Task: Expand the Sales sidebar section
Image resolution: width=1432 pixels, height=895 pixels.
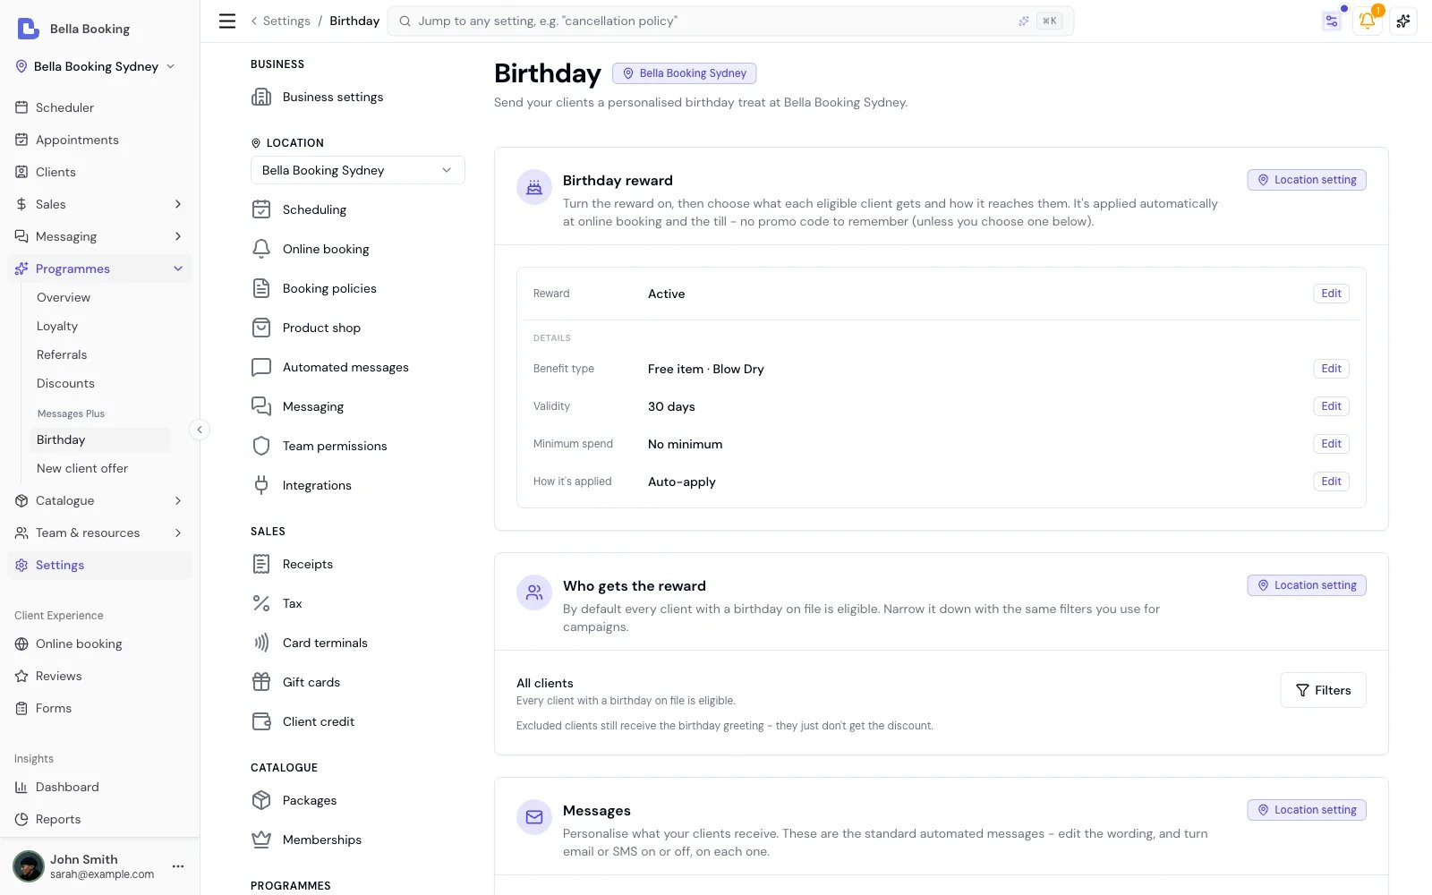Action: [178, 204]
